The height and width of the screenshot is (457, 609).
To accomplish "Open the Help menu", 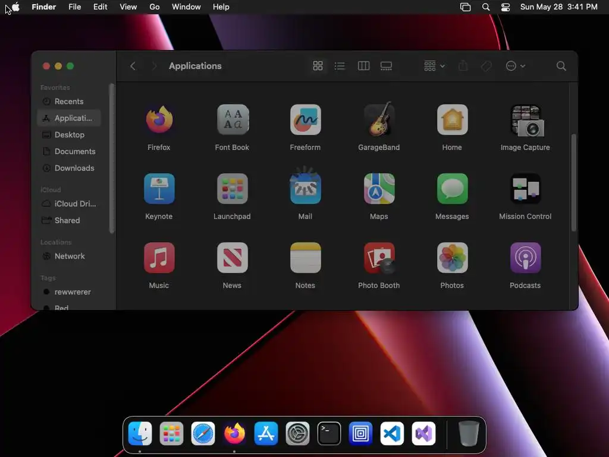I will pos(221,7).
